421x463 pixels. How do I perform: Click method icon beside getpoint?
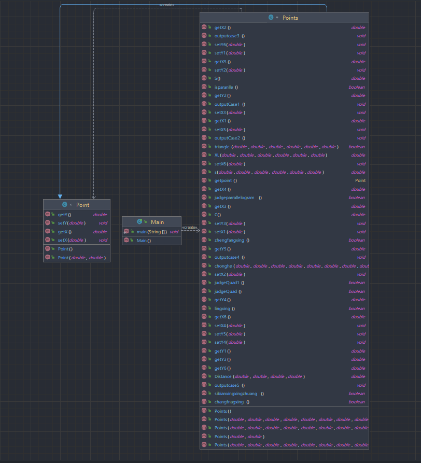[x=204, y=180]
